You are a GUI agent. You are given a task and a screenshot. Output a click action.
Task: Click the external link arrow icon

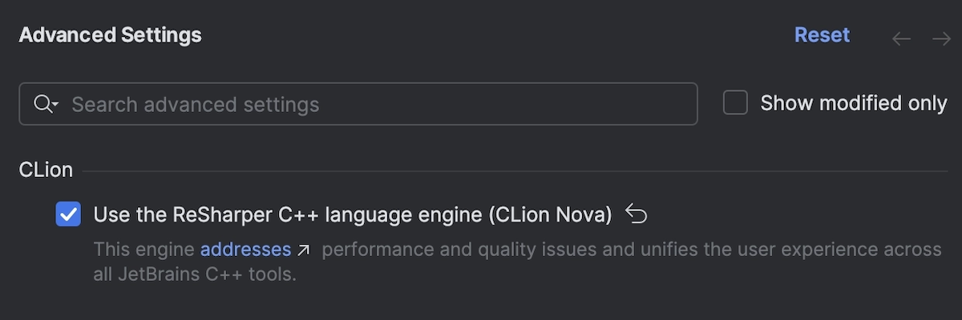[304, 250]
